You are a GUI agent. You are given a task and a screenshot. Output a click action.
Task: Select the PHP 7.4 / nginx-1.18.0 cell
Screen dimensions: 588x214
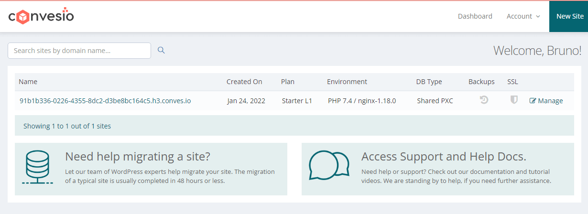click(x=362, y=101)
